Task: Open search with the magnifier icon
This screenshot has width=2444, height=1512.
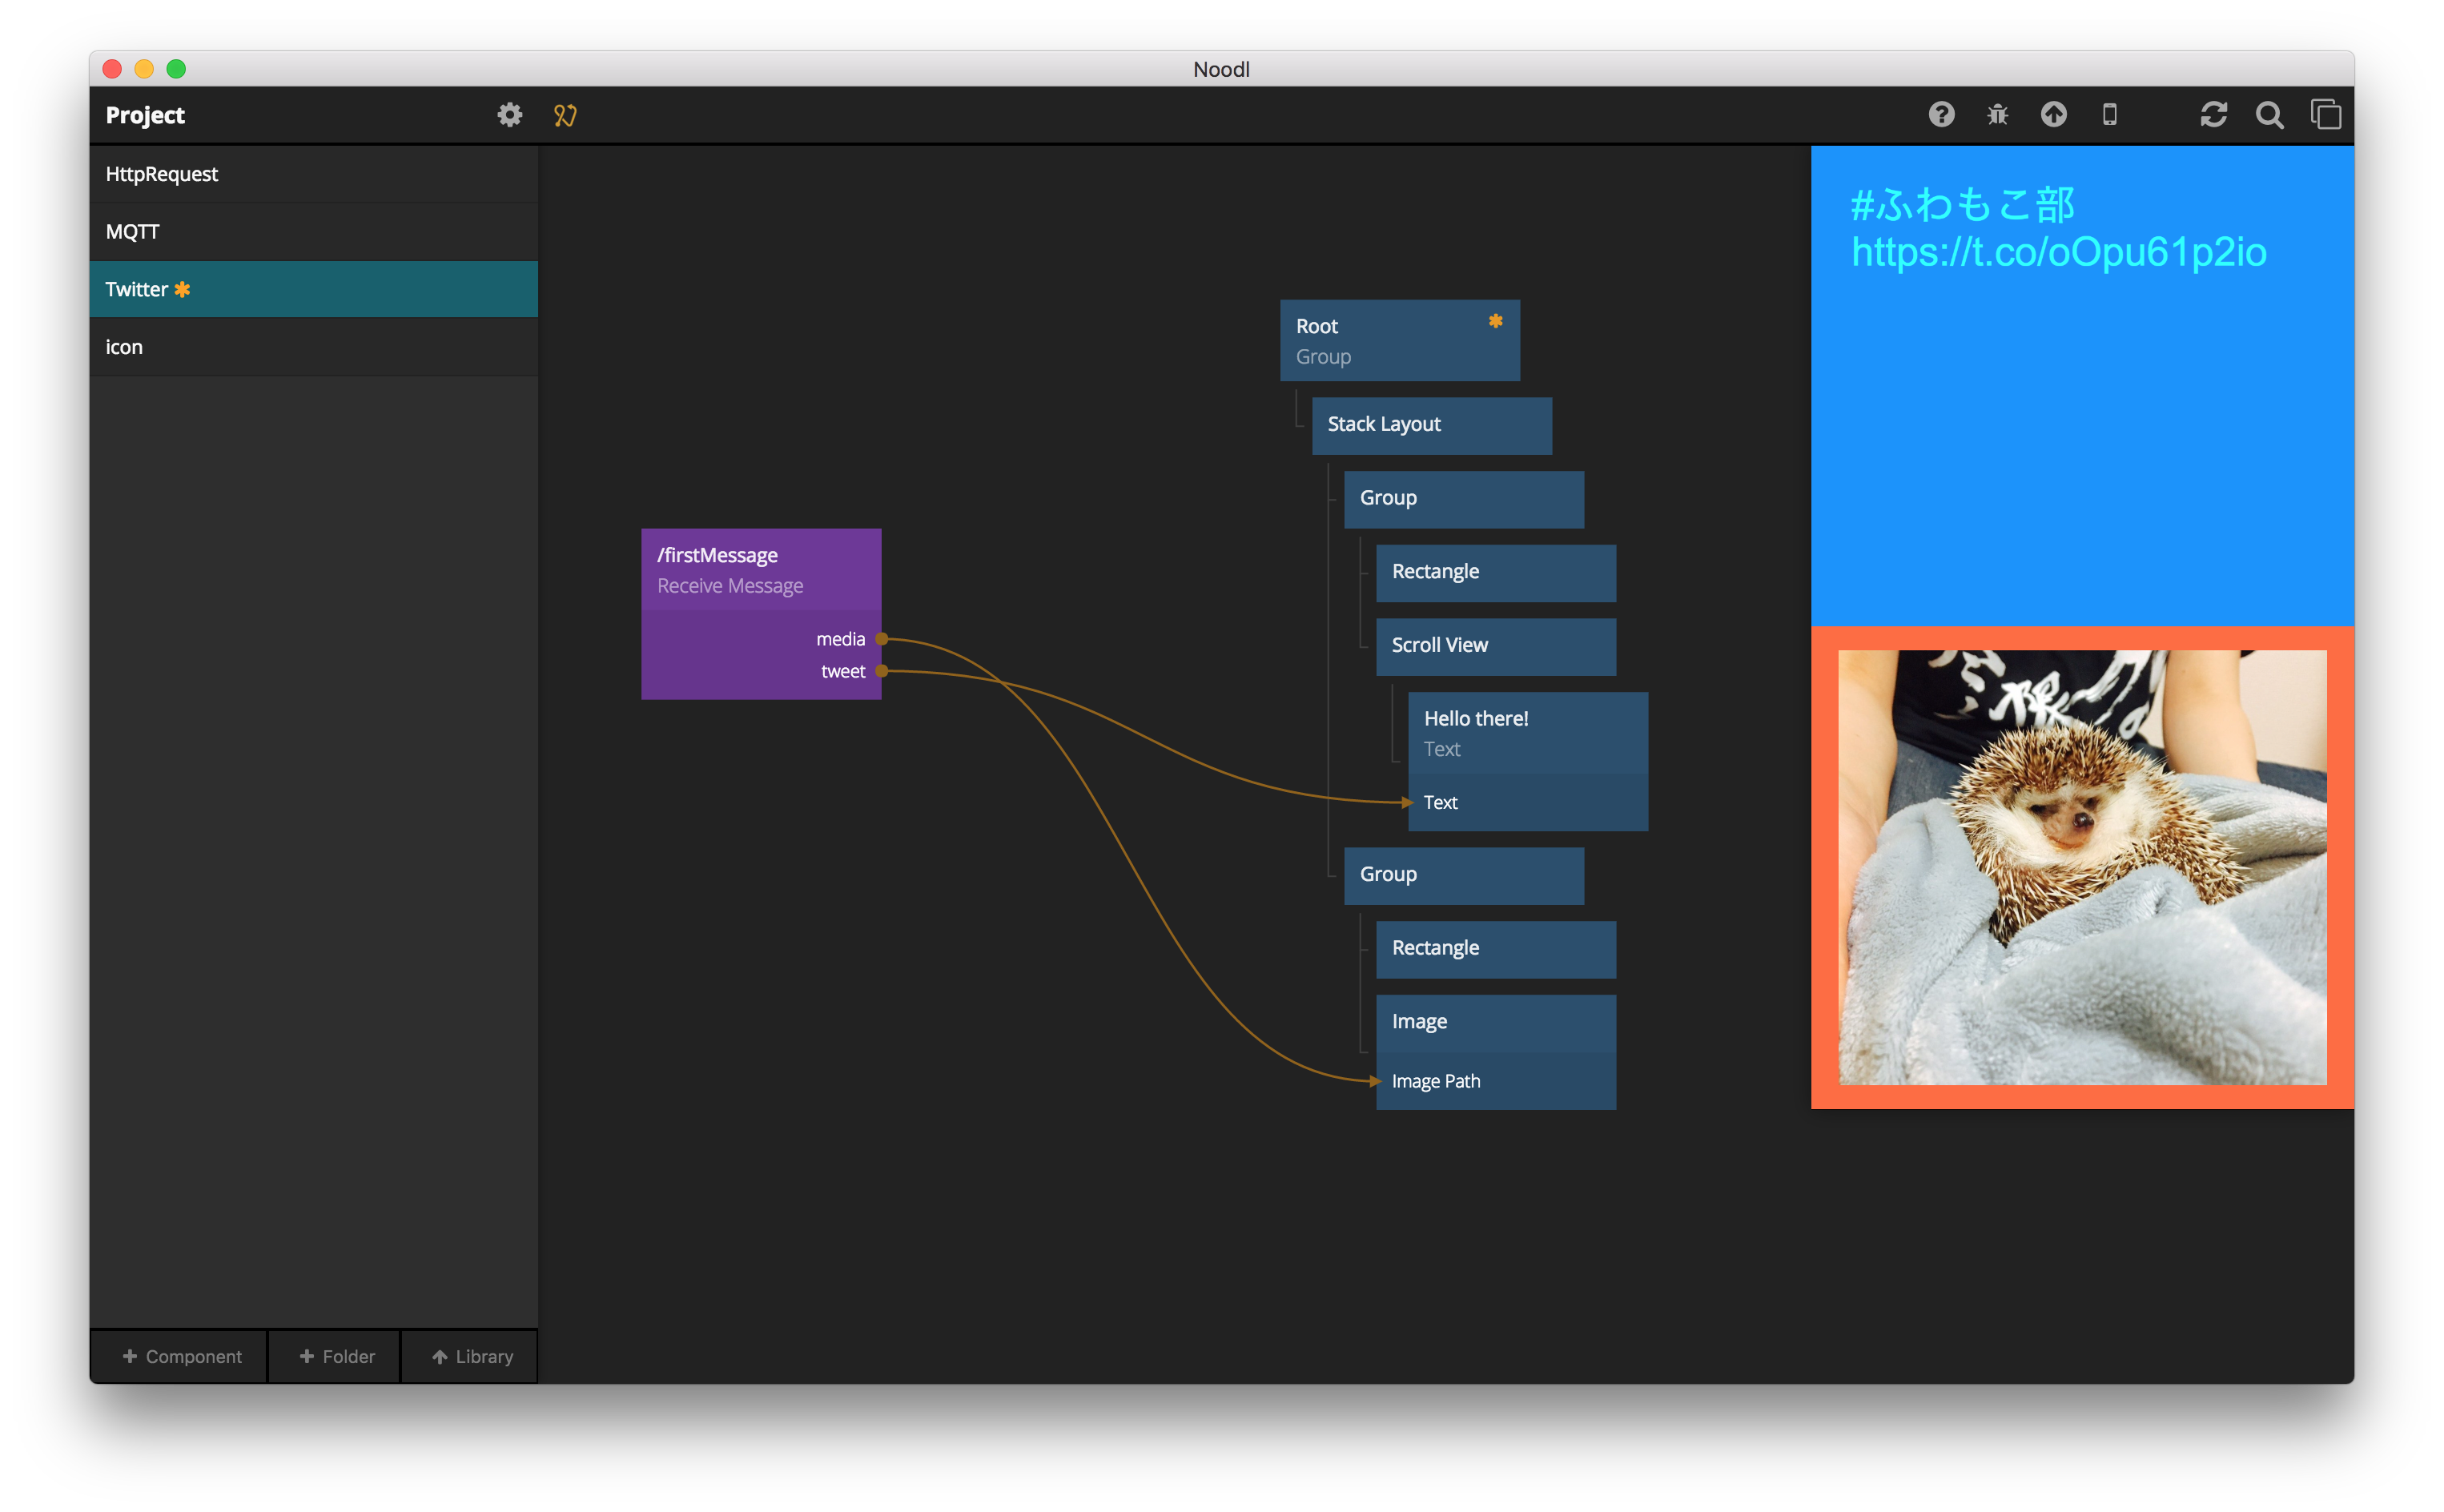Action: coord(2269,115)
